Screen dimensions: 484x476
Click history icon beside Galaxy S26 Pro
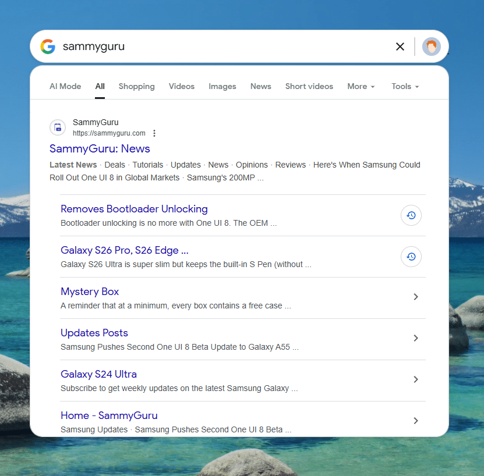pyautogui.click(x=411, y=257)
